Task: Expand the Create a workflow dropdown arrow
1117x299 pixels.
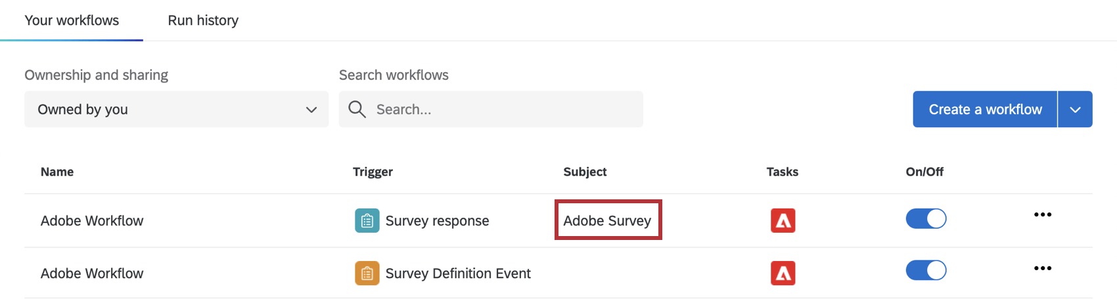Action: coord(1075,110)
